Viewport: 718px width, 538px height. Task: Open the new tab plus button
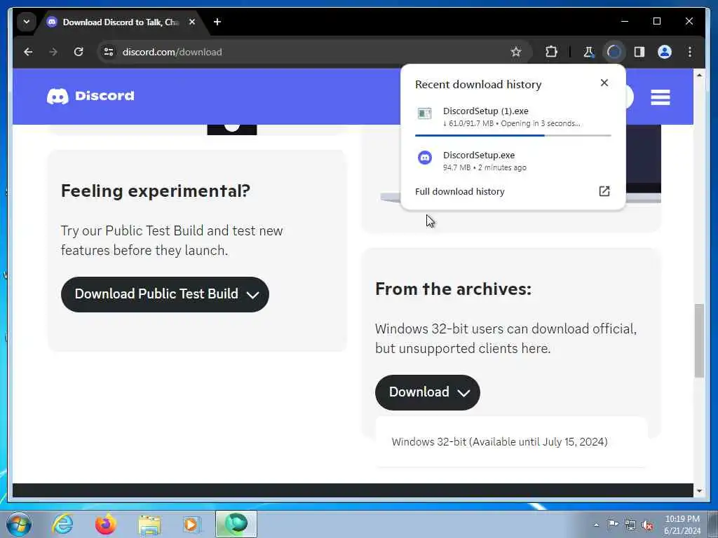pyautogui.click(x=217, y=22)
